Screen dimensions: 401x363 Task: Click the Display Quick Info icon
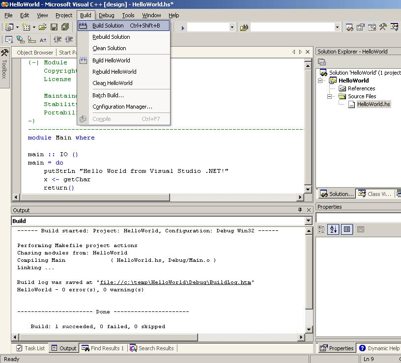click(x=32, y=39)
